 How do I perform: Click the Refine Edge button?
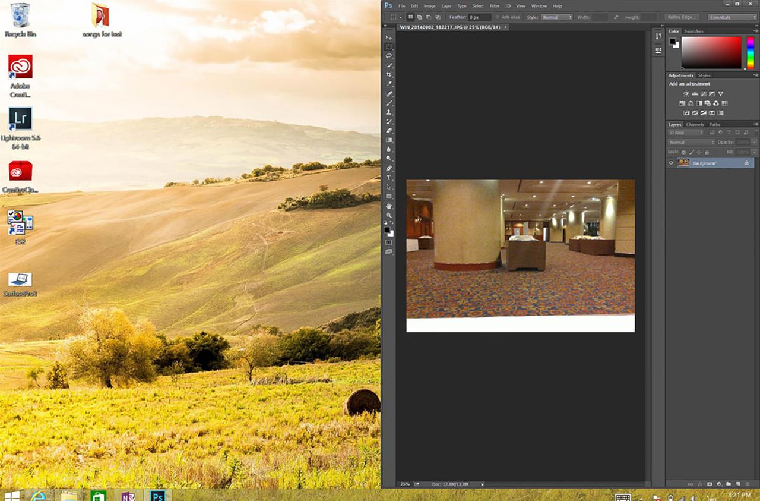682,17
